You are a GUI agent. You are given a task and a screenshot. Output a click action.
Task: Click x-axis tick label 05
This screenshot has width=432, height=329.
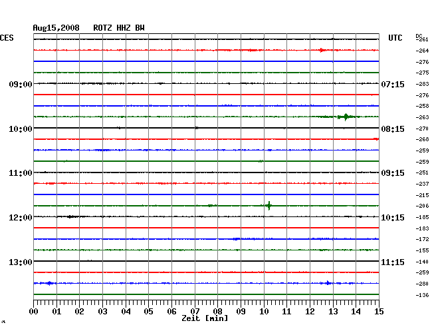click(148, 312)
